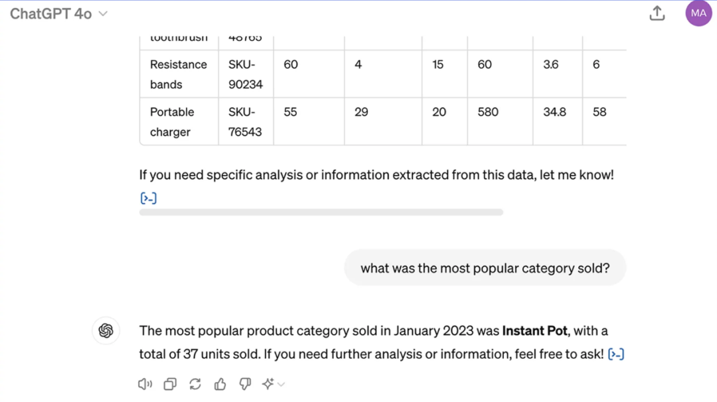The width and height of the screenshot is (717, 402).
Task: Click the SKU-76543 table cell
Action: pos(246,122)
